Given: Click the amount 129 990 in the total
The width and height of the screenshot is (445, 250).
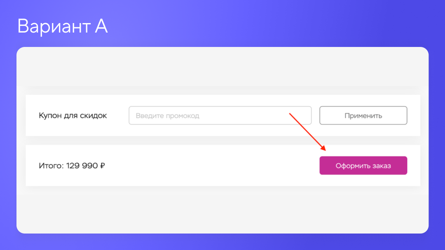Looking at the screenshot, I should (82, 166).
